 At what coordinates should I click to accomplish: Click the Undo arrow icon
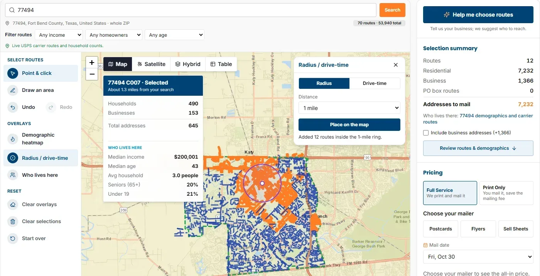click(x=13, y=107)
